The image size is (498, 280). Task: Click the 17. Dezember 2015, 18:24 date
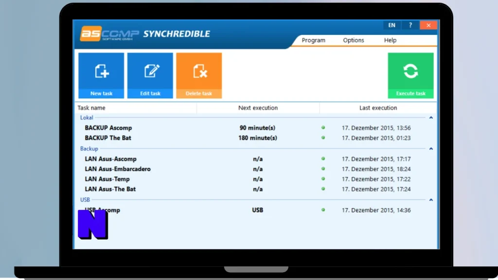(376, 169)
